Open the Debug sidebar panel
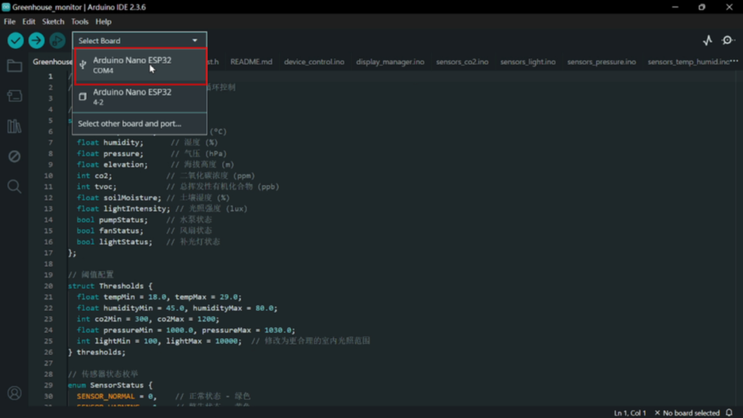This screenshot has width=743, height=418. click(14, 156)
